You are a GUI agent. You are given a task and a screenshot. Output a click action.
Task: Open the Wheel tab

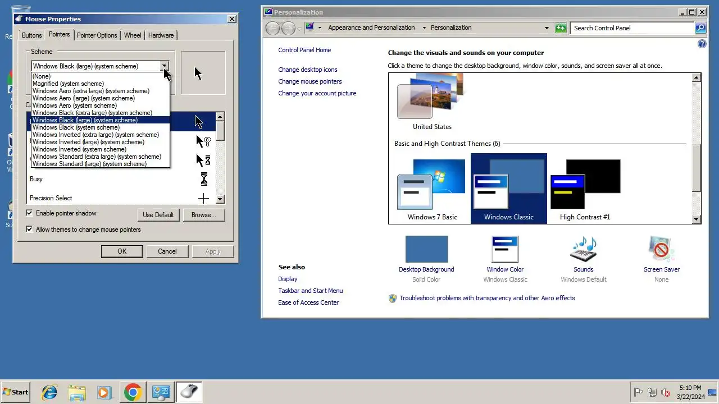[133, 35]
